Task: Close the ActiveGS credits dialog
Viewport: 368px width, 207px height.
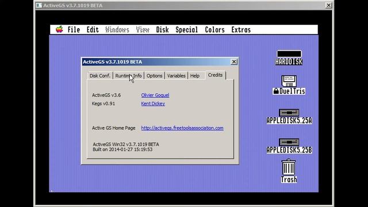Action: [x=234, y=62]
